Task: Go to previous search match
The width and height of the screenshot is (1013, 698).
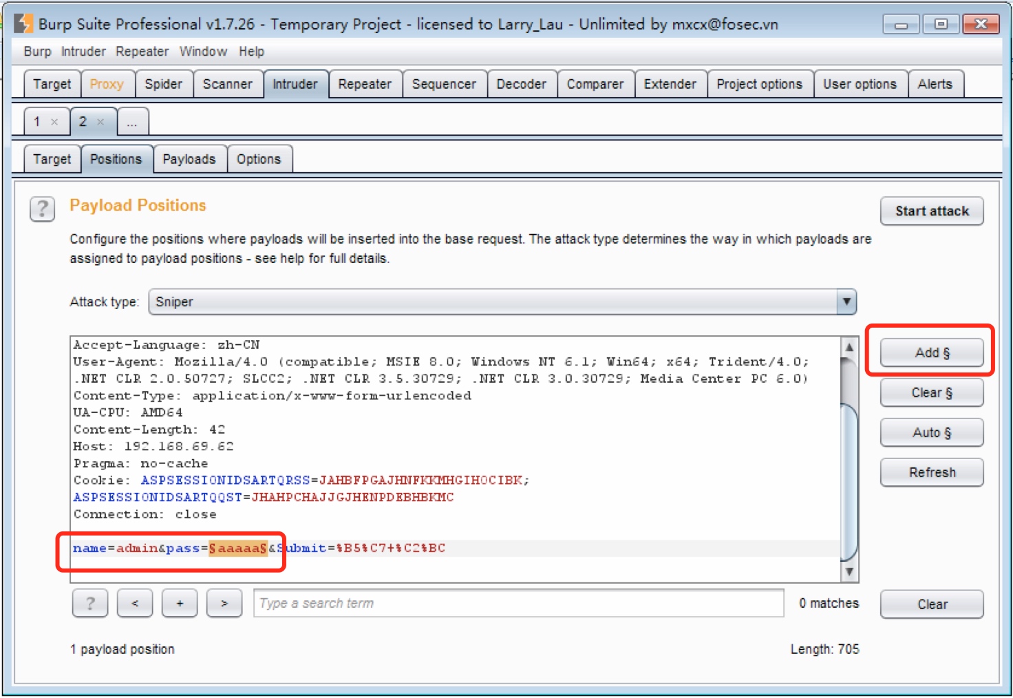Action: point(135,604)
